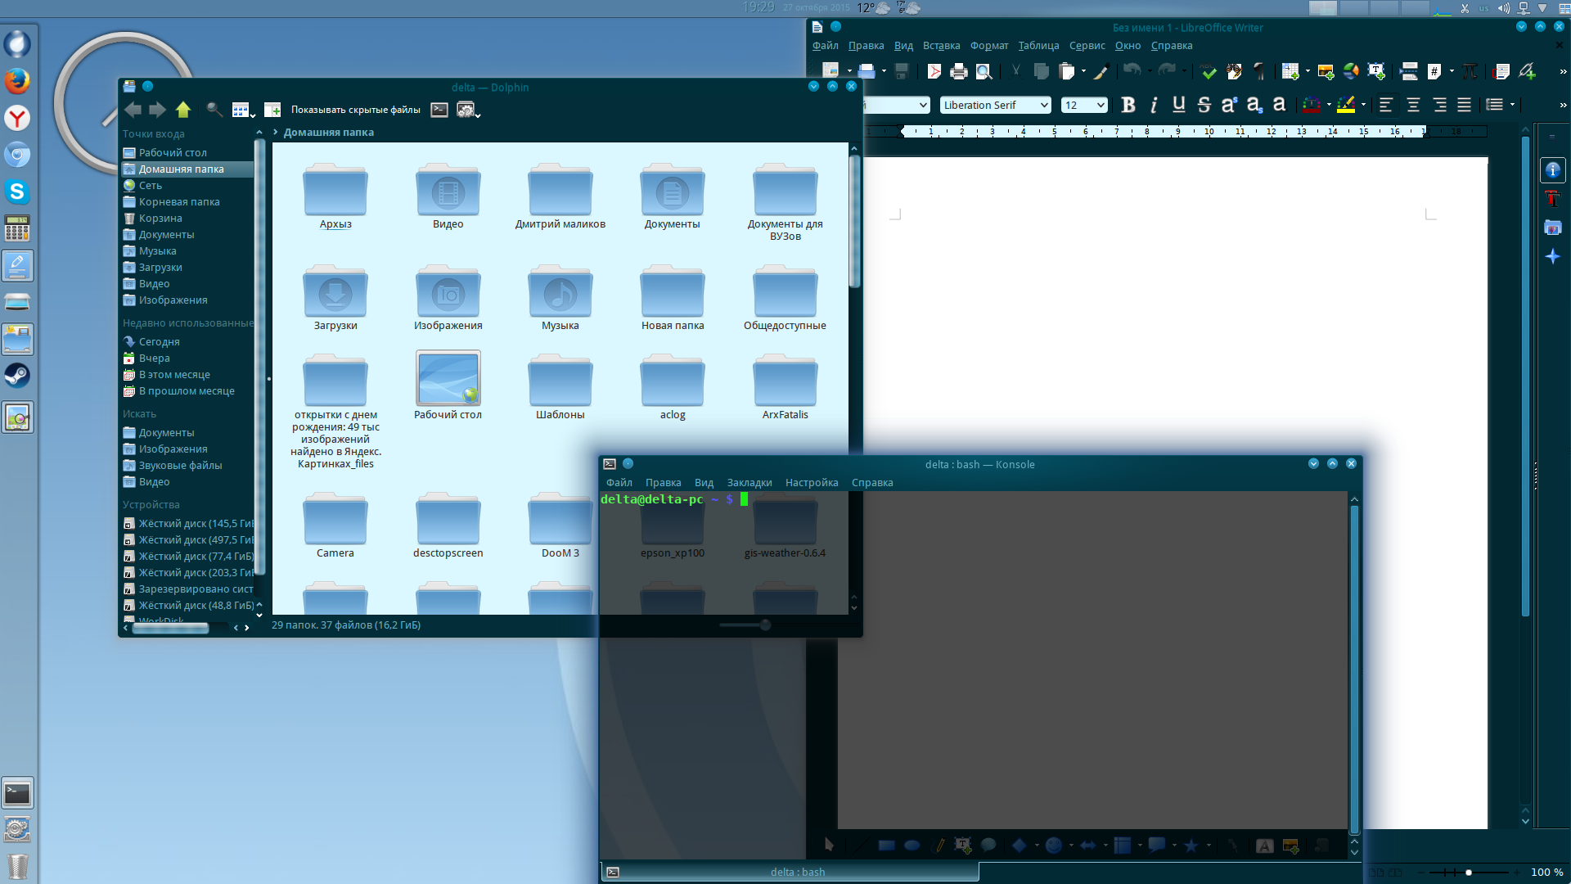Select Загрузки in Dolphin places panel
1571x884 pixels.
tap(160, 268)
